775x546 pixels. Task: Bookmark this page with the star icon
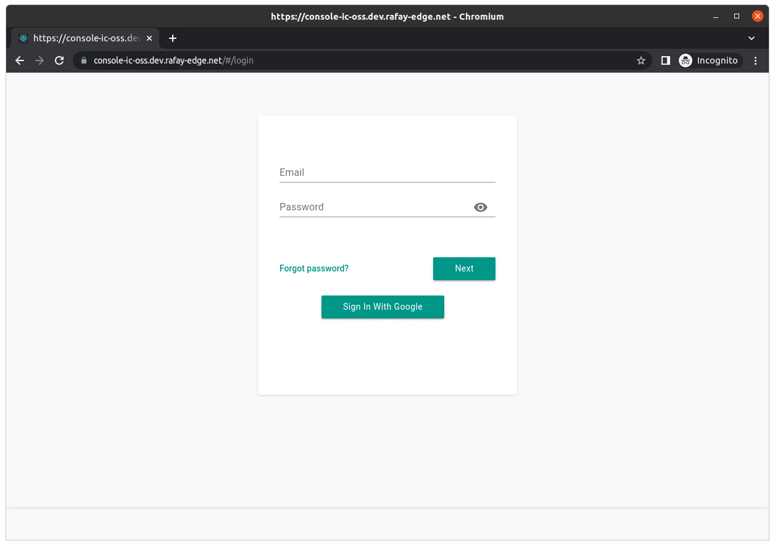click(641, 60)
